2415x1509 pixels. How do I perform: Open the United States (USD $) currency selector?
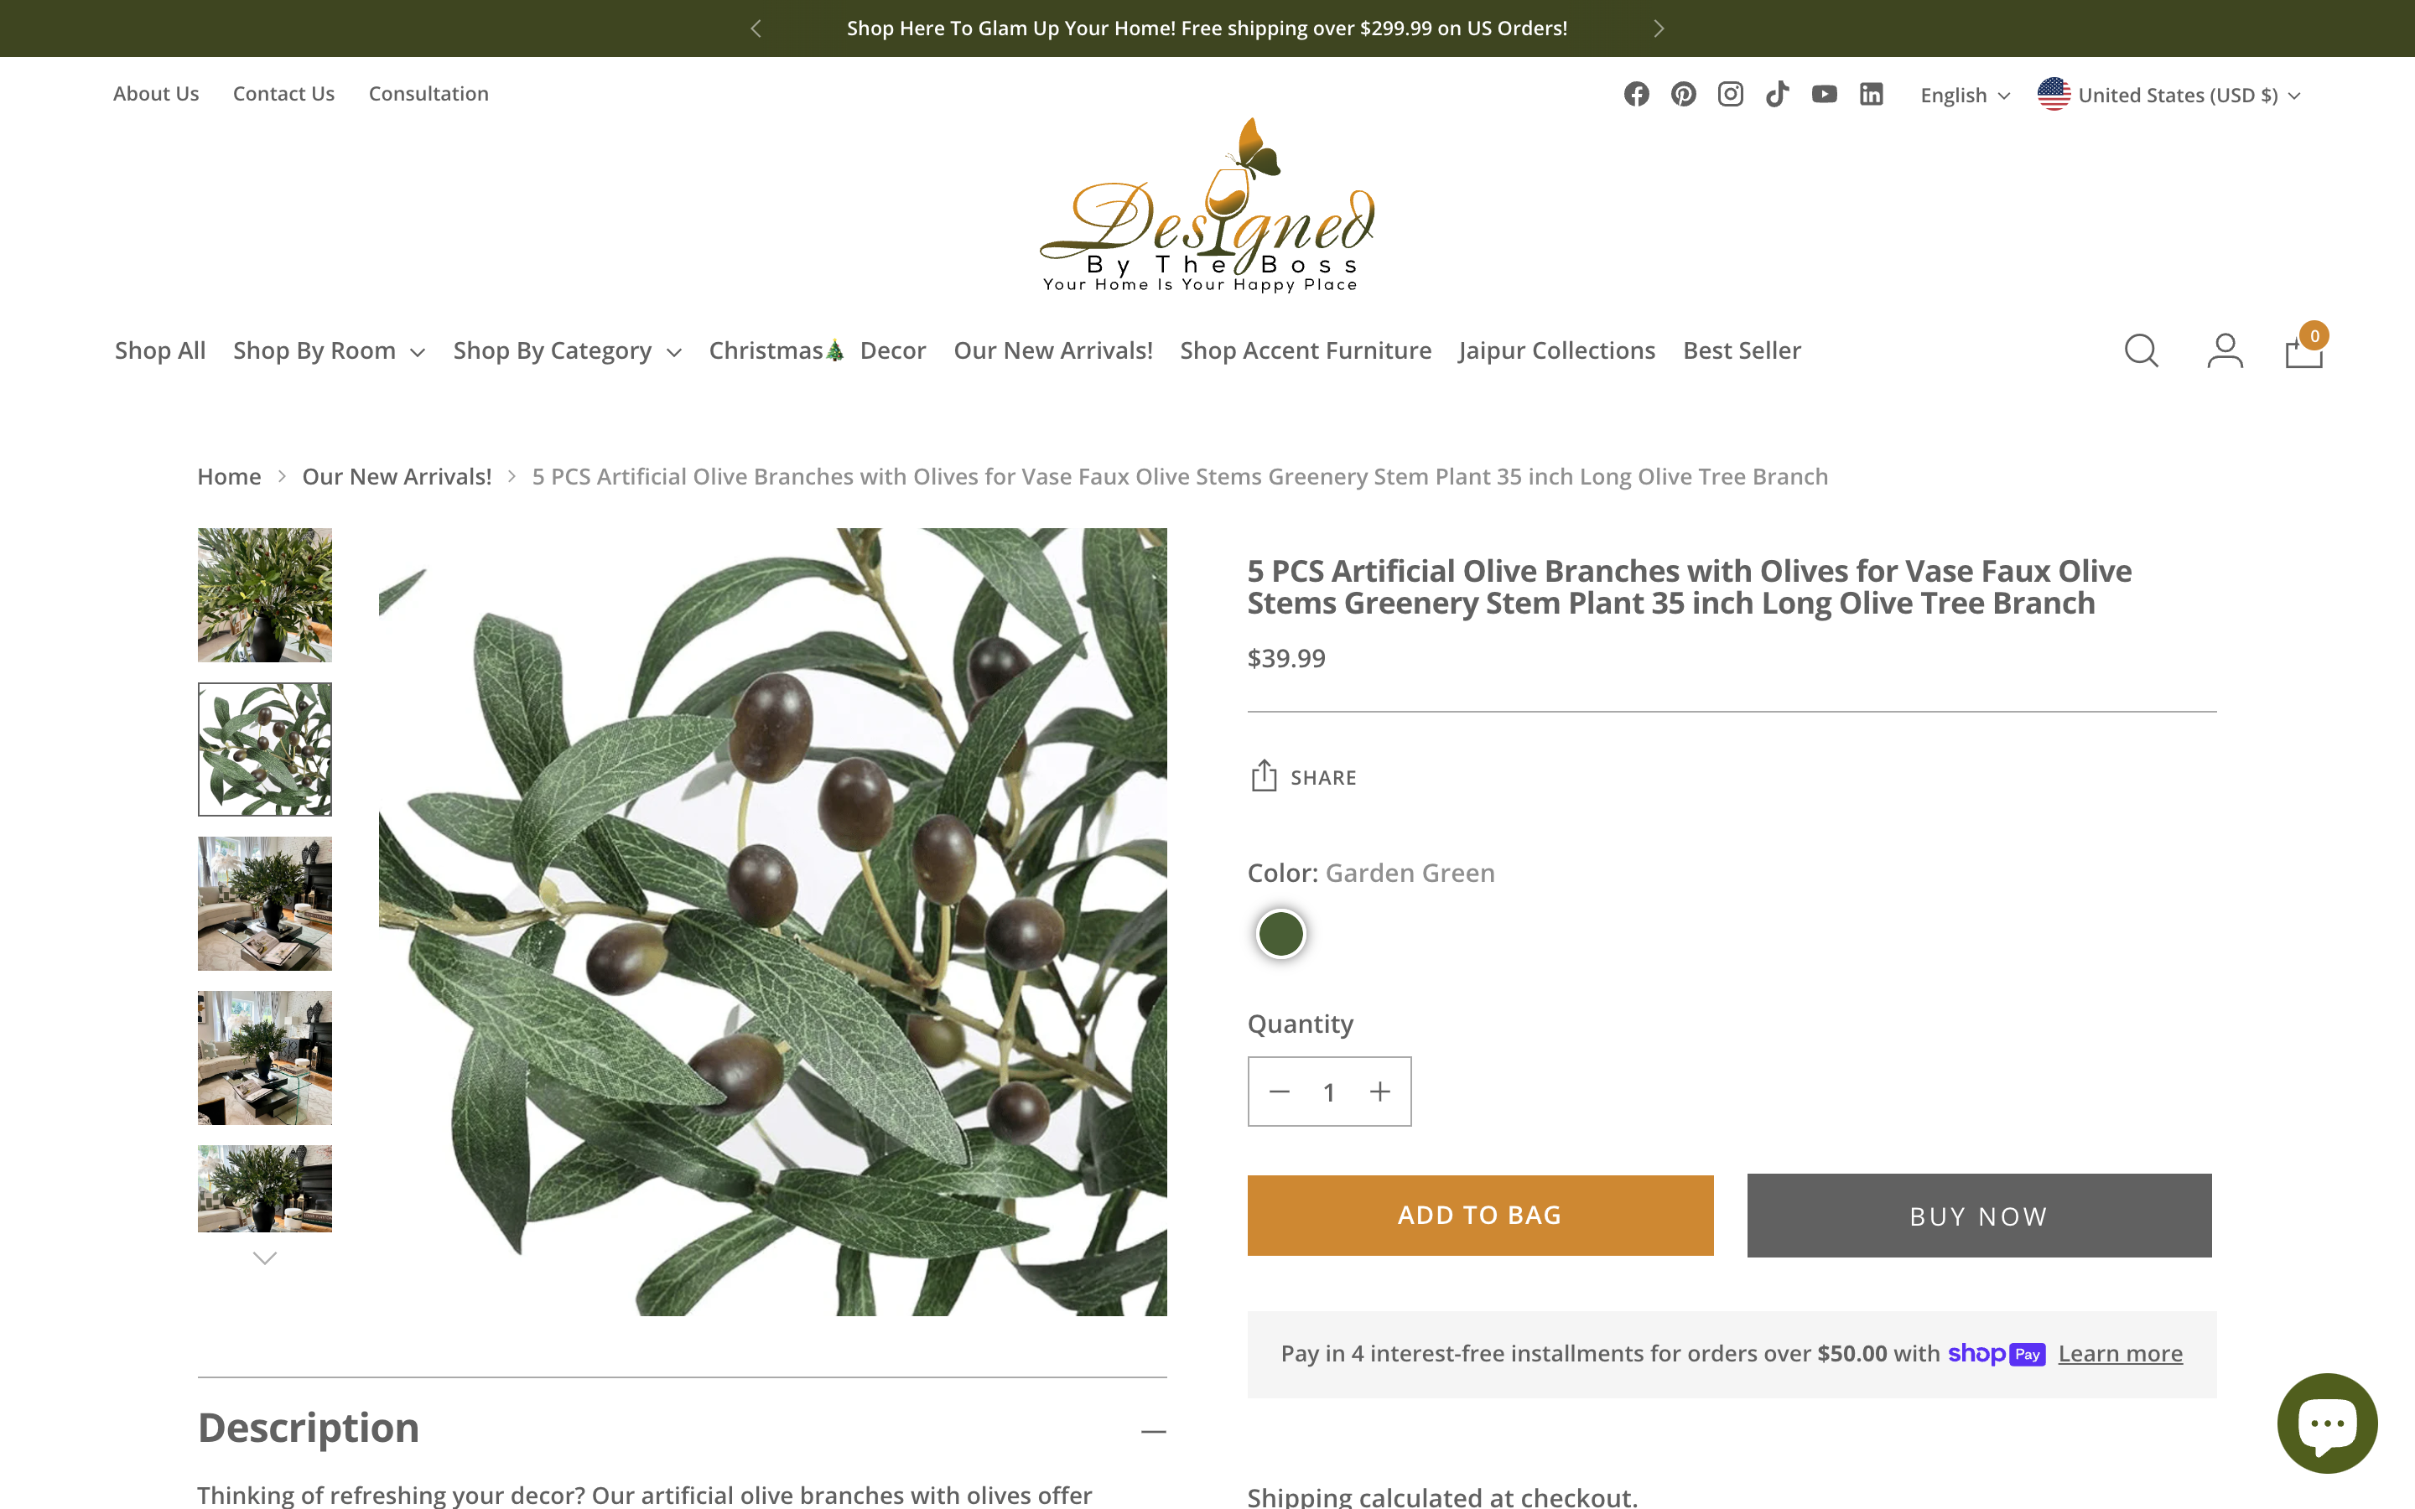2168,95
